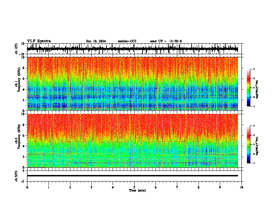Click the 5 tick label on ch.3 axis
The height and width of the screenshot is (210, 272).
tap(24, 171)
